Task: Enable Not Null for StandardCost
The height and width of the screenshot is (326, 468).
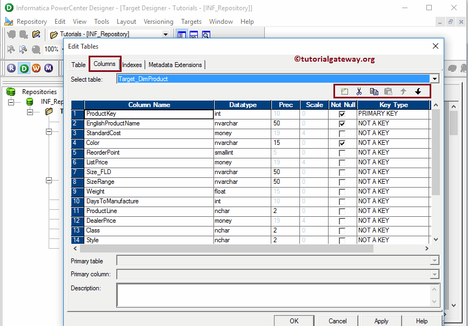Action: click(x=343, y=132)
